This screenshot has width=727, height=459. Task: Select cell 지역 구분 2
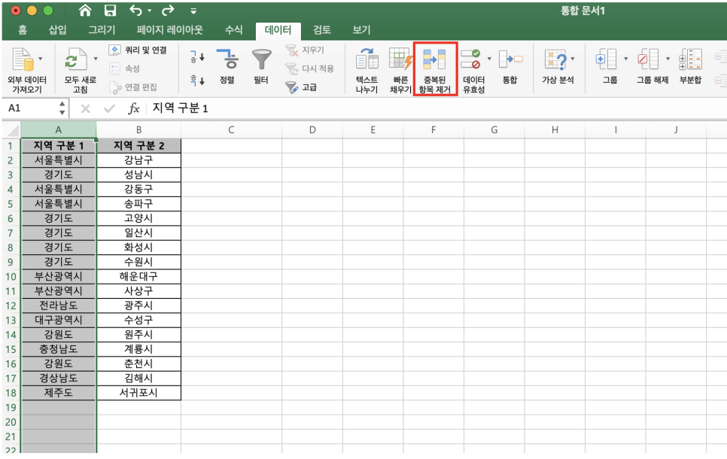click(x=138, y=145)
